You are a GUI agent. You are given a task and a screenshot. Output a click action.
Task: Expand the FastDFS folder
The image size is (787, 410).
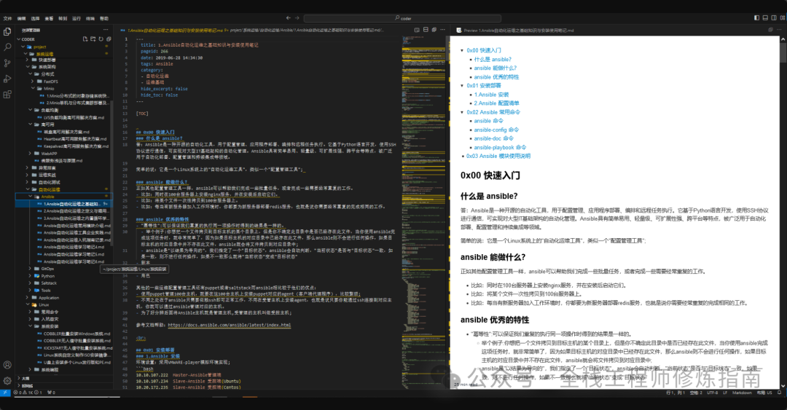(33, 82)
